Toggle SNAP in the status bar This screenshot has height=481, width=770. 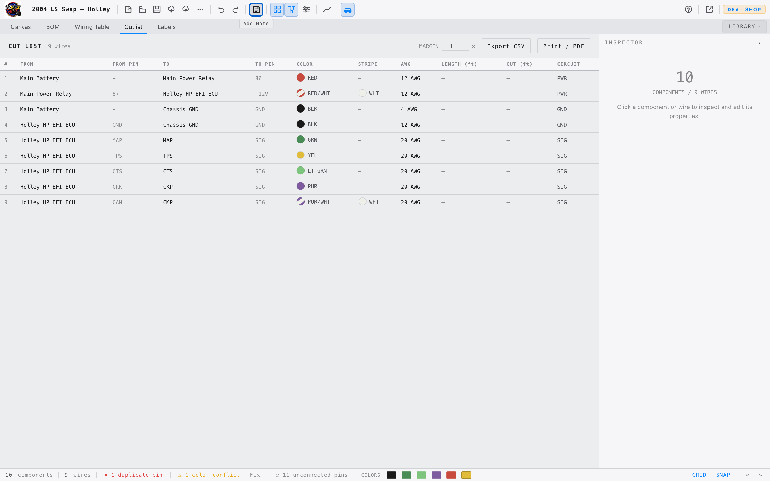pos(723,475)
